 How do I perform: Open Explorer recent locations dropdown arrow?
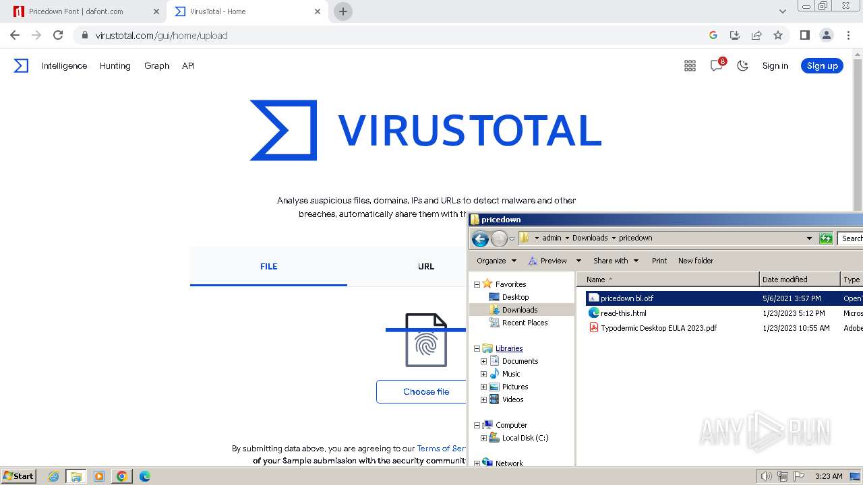(x=512, y=238)
